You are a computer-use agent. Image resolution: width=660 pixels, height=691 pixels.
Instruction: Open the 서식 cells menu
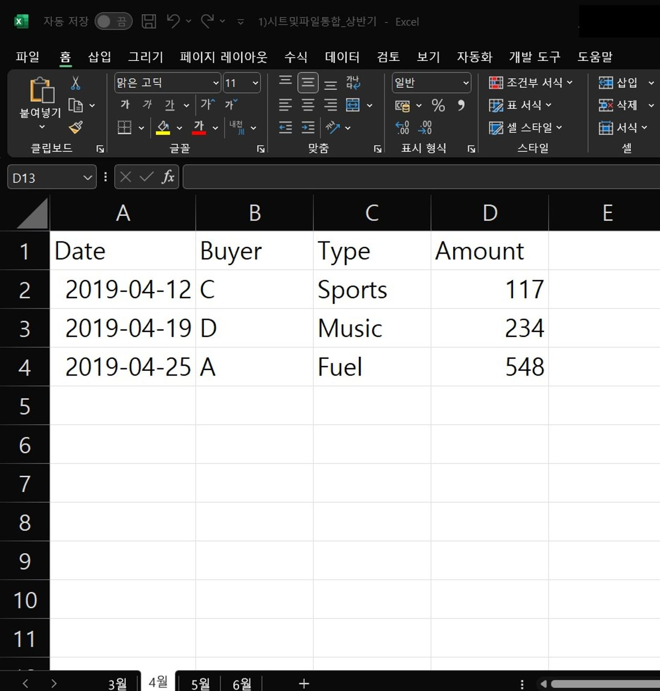click(623, 128)
